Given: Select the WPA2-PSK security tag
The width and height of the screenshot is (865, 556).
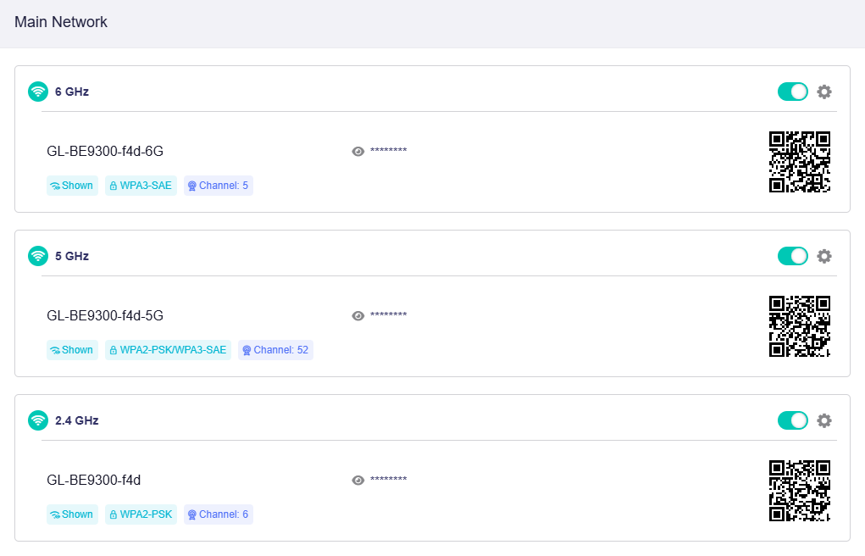Looking at the screenshot, I should (x=141, y=514).
